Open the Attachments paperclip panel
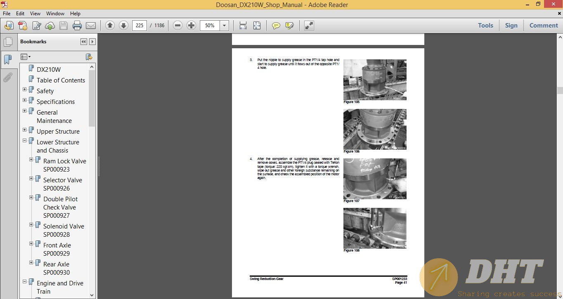 coord(7,78)
